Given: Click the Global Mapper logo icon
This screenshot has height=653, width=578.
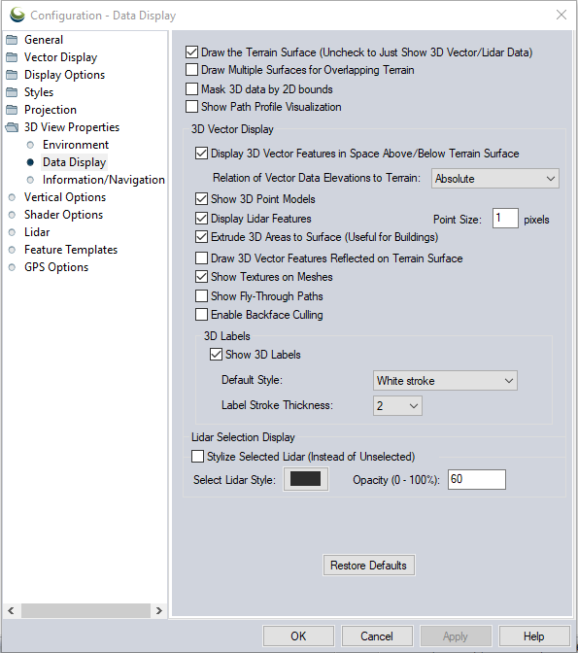Looking at the screenshot, I should click(x=17, y=15).
